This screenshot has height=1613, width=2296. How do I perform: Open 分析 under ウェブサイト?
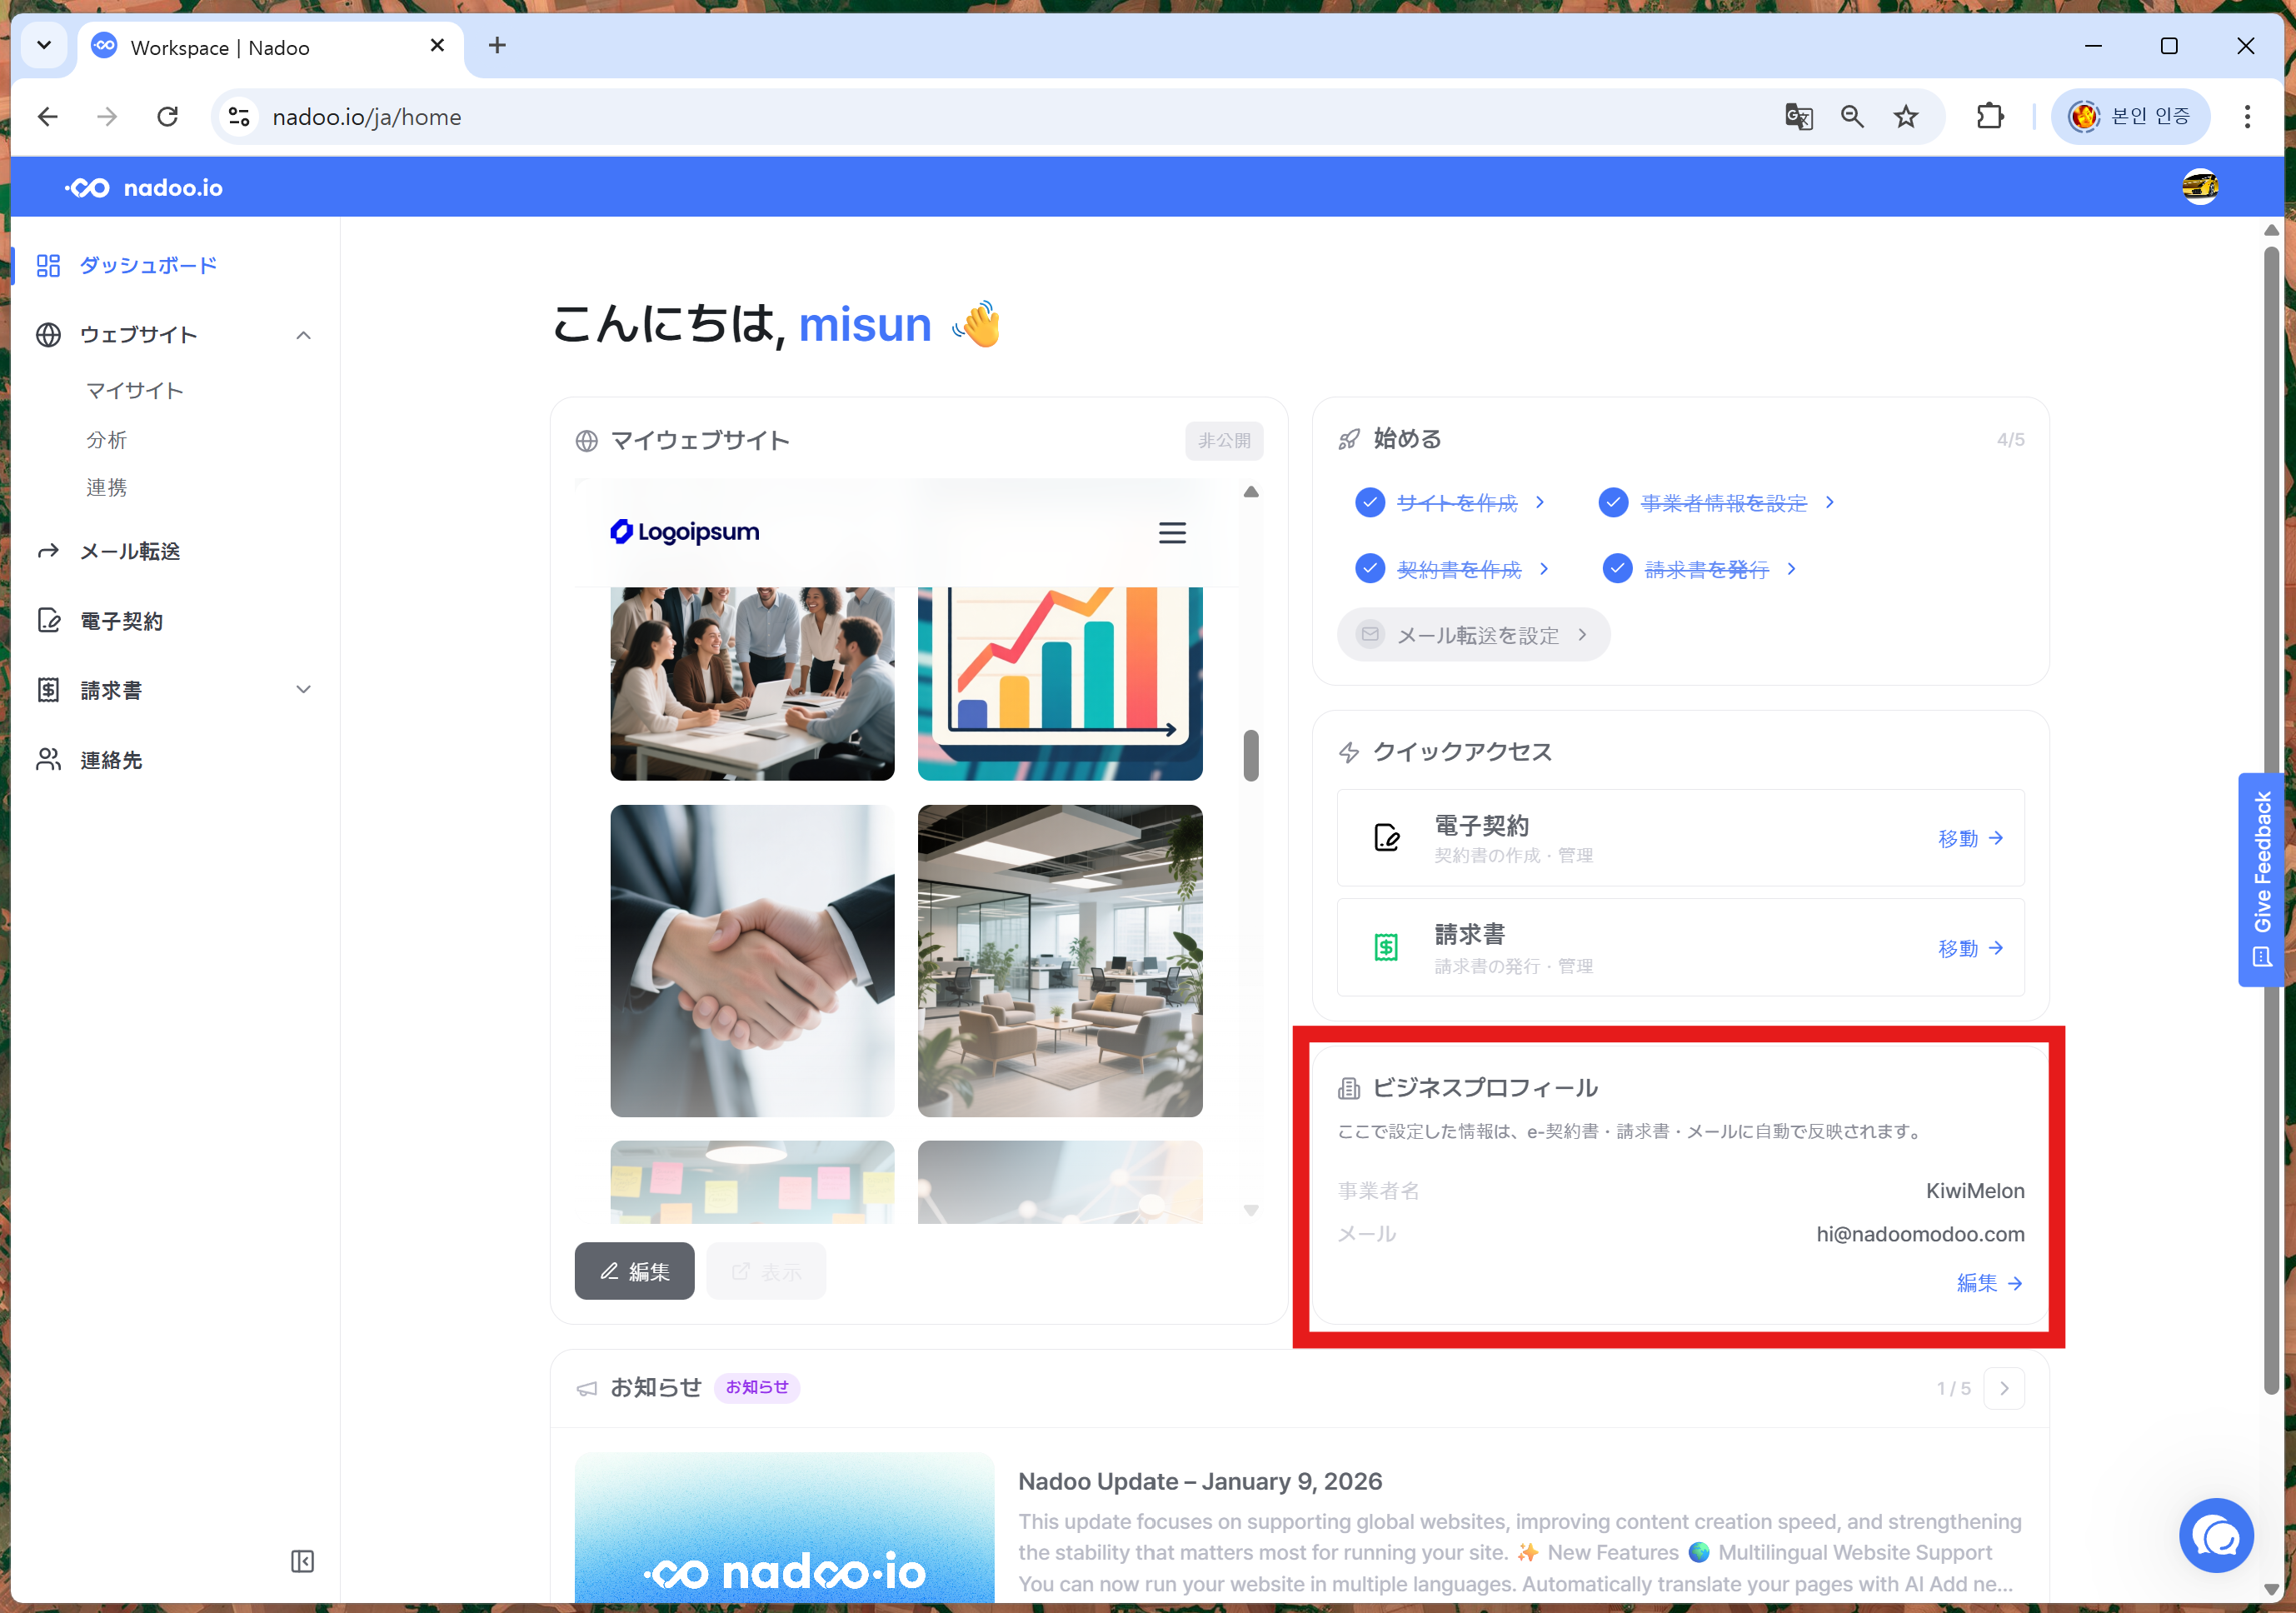[x=106, y=439]
